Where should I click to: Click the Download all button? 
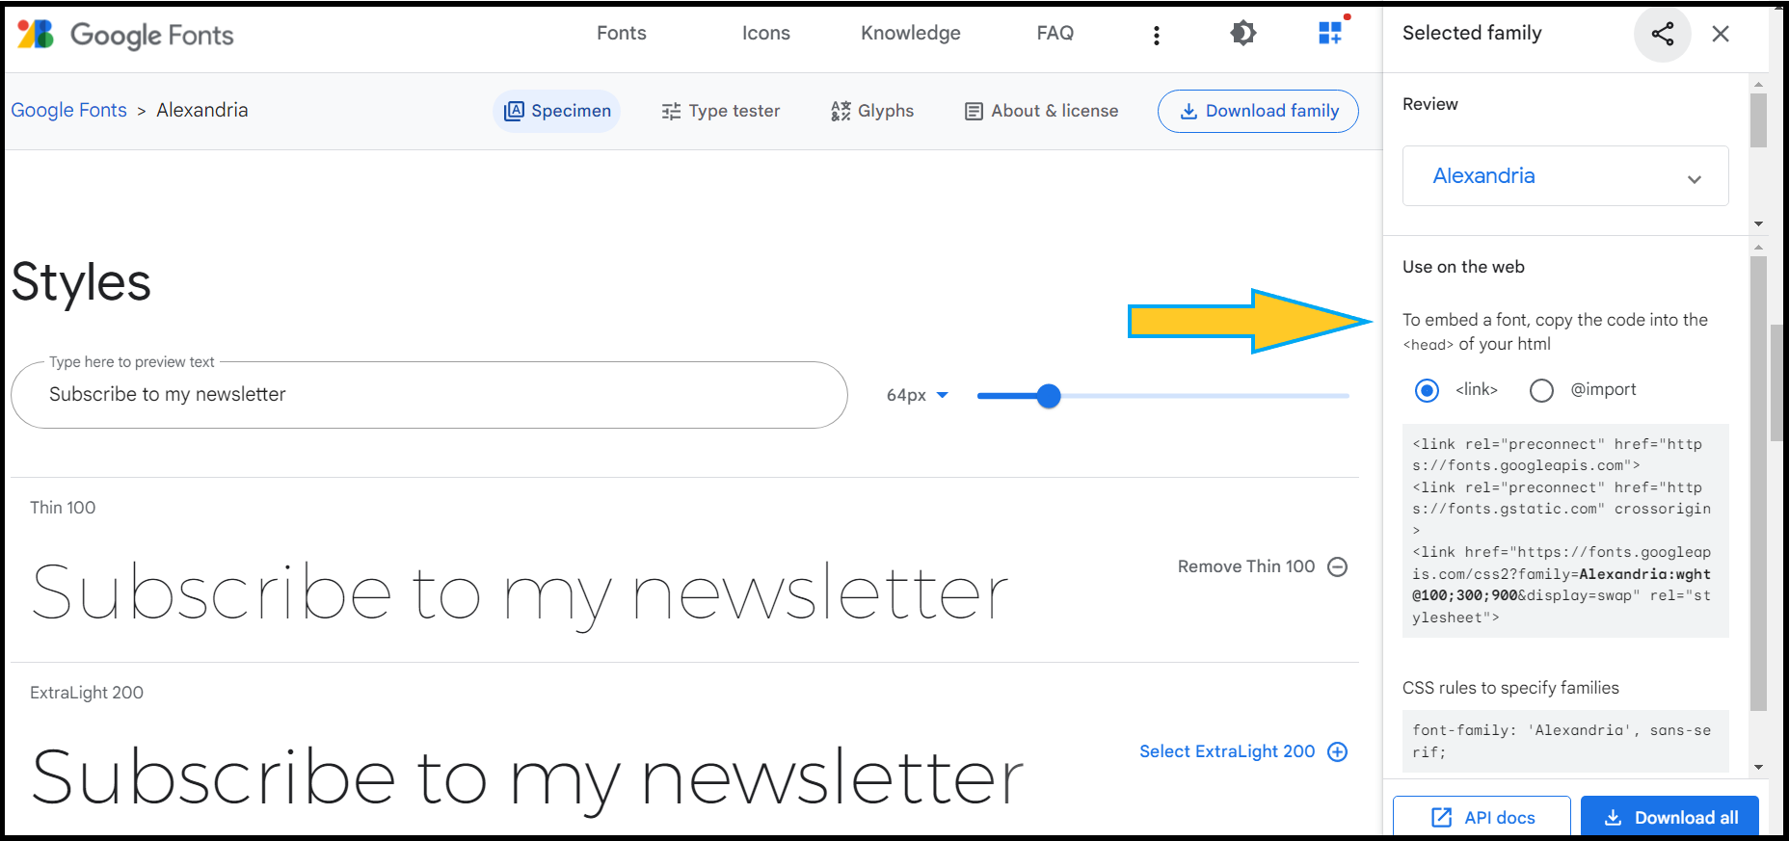coord(1669,818)
